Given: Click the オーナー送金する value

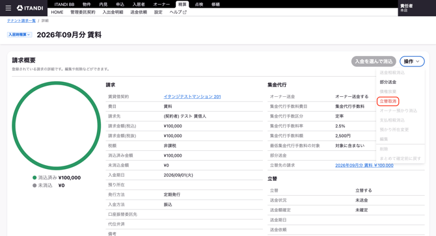Looking at the screenshot, I should pyautogui.click(x=352, y=97).
